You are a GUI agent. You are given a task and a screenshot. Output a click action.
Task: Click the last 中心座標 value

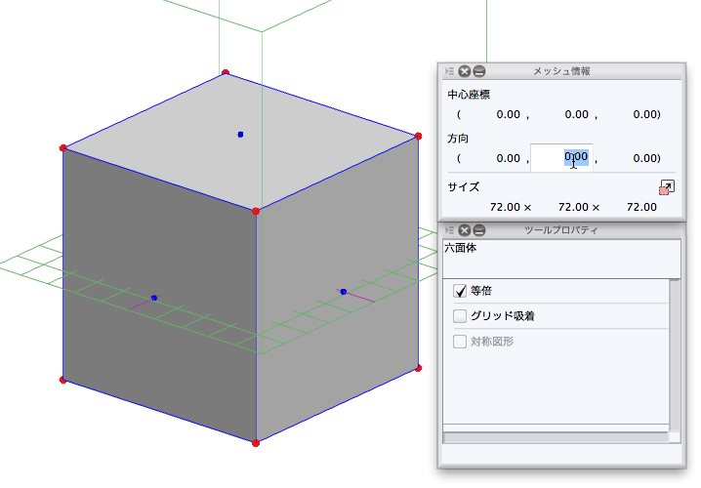645,115
